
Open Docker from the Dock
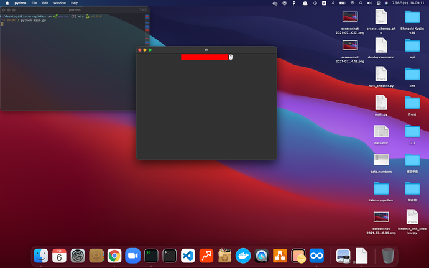(x=243, y=256)
